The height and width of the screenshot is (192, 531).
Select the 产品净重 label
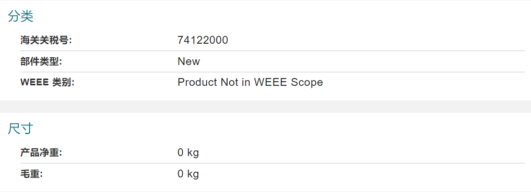point(41,152)
